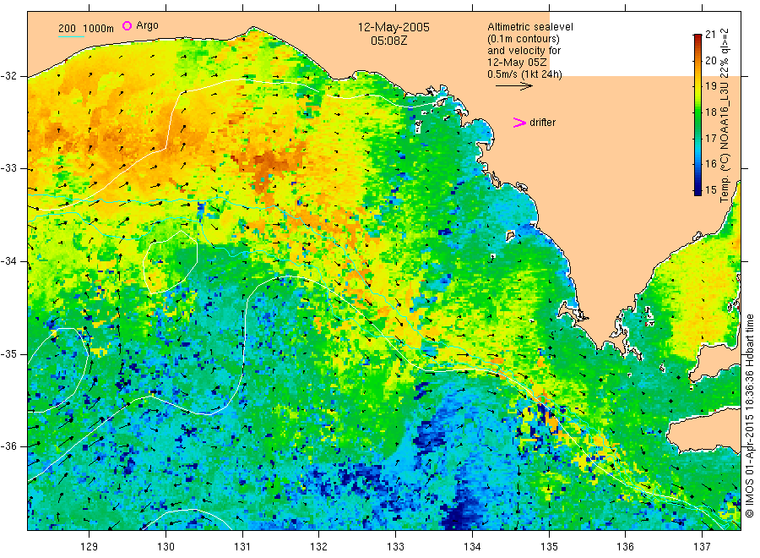Click the '12-May-2005' date label
This screenshot has height=558, width=760.
pyautogui.click(x=394, y=27)
